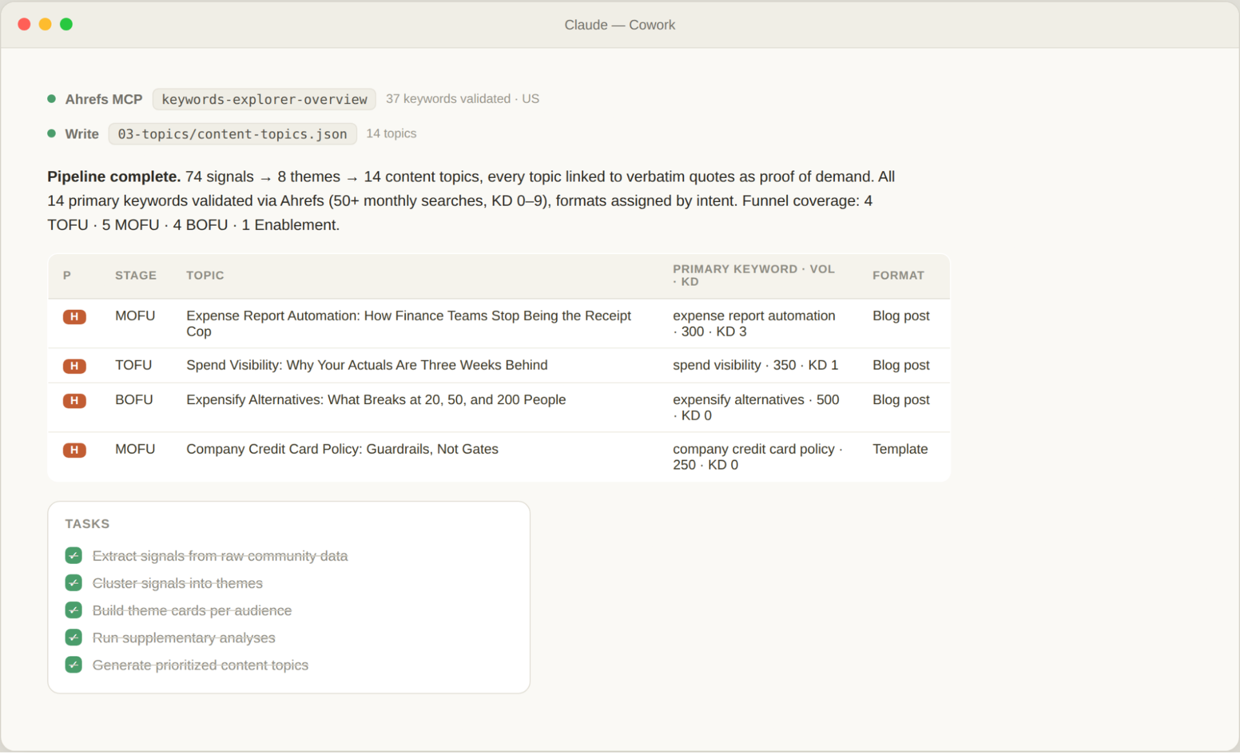
Task: Click the green status dot beside Write
Action: click(52, 134)
